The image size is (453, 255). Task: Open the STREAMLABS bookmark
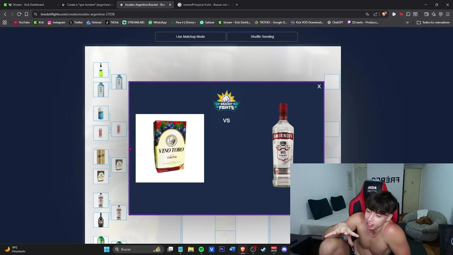tap(133, 22)
